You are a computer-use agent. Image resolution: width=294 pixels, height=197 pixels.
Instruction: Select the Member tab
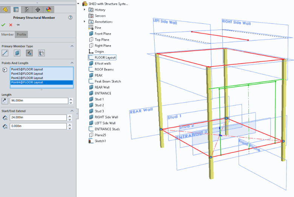pos(8,35)
